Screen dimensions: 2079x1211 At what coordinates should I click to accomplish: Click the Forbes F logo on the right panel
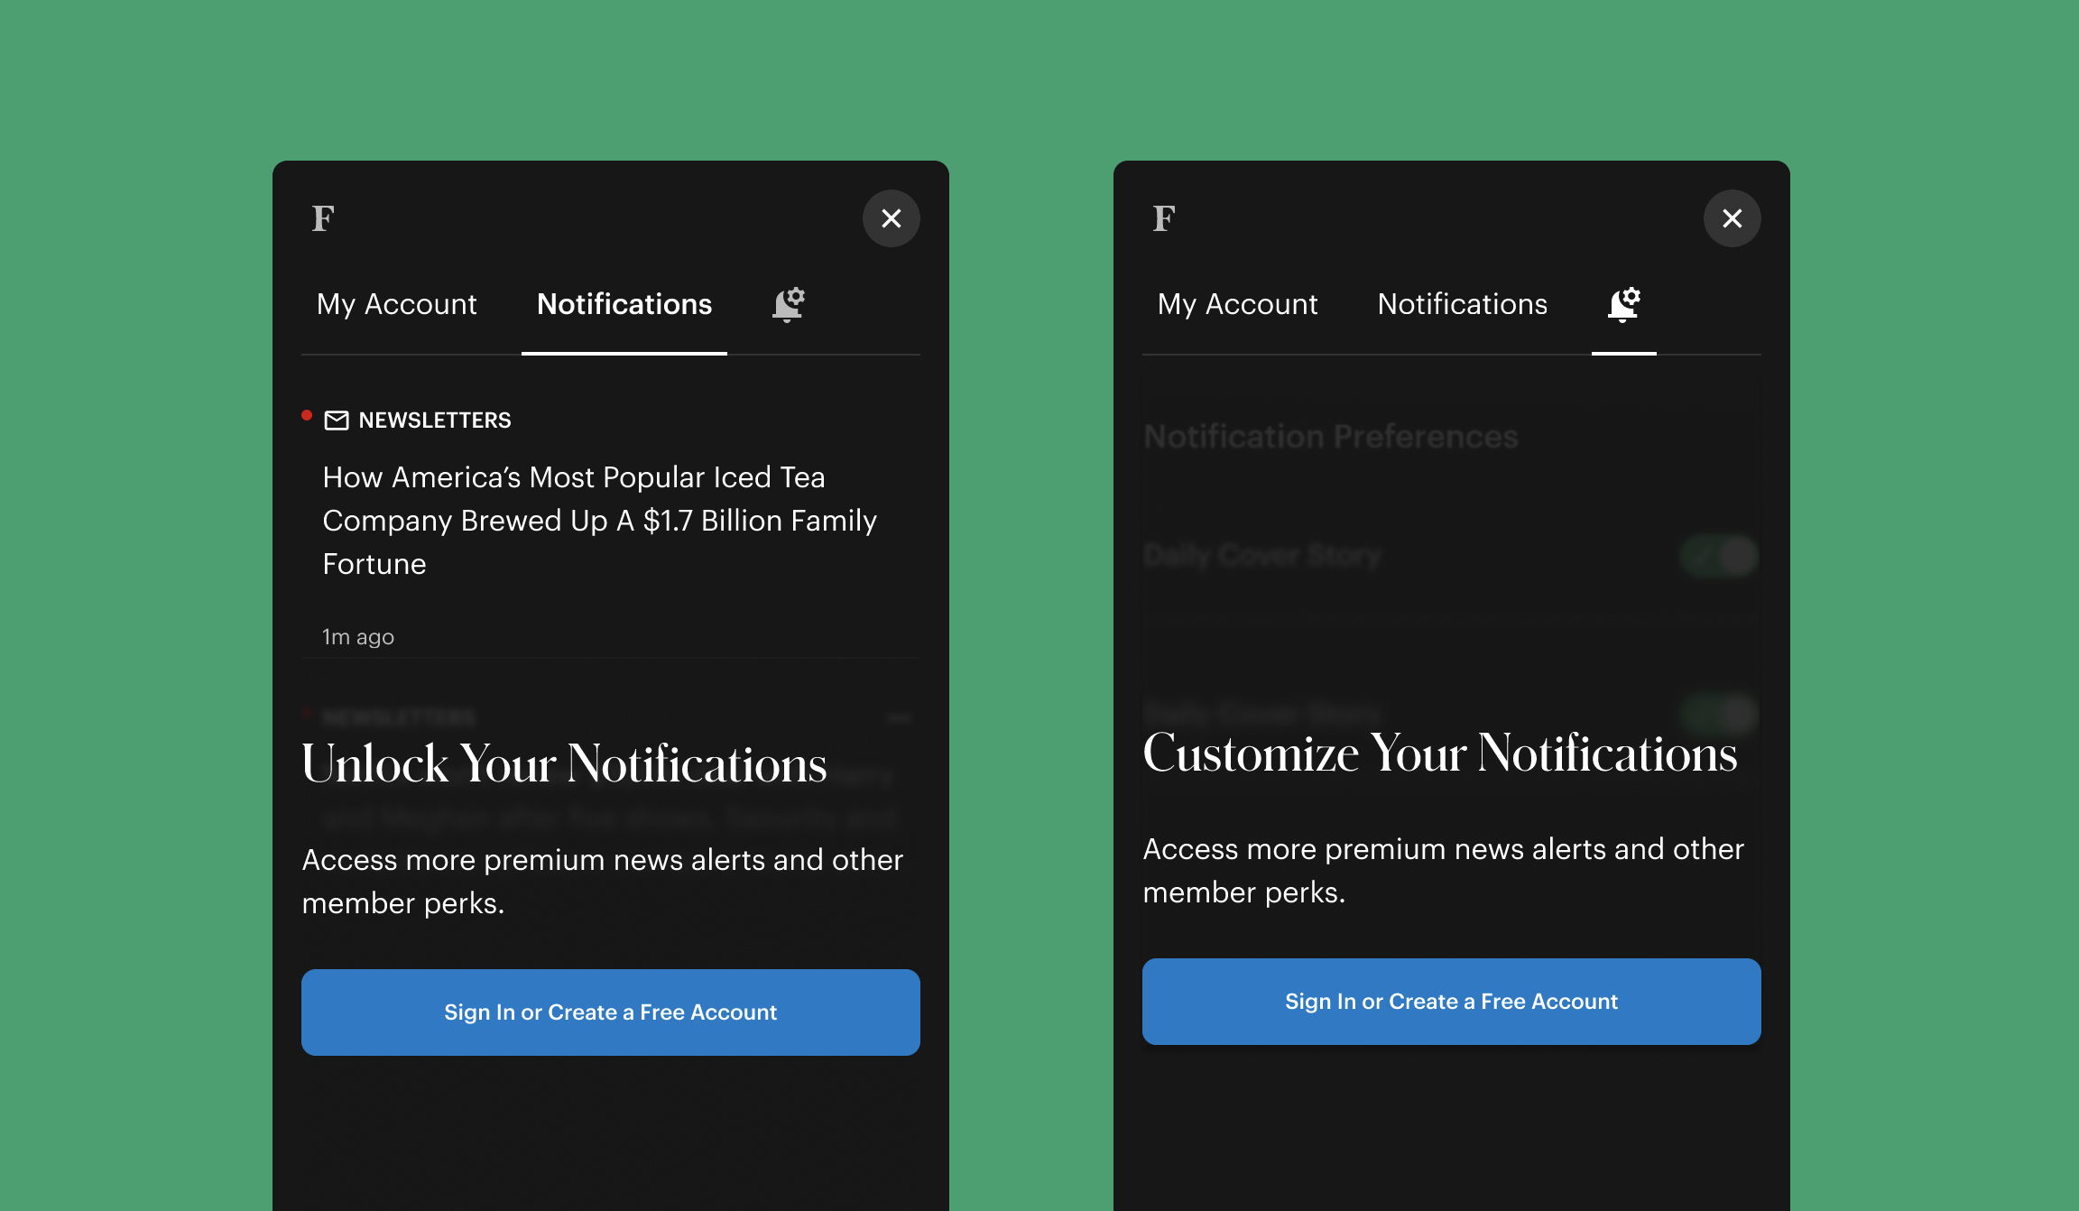pos(1164,219)
